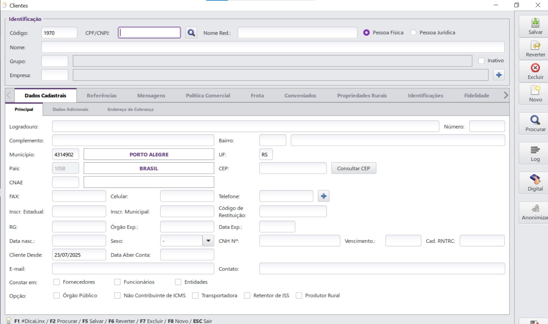Image resolution: width=548 pixels, height=324 pixels.
Task: Click the CNH Nº input field
Action: tap(300, 241)
